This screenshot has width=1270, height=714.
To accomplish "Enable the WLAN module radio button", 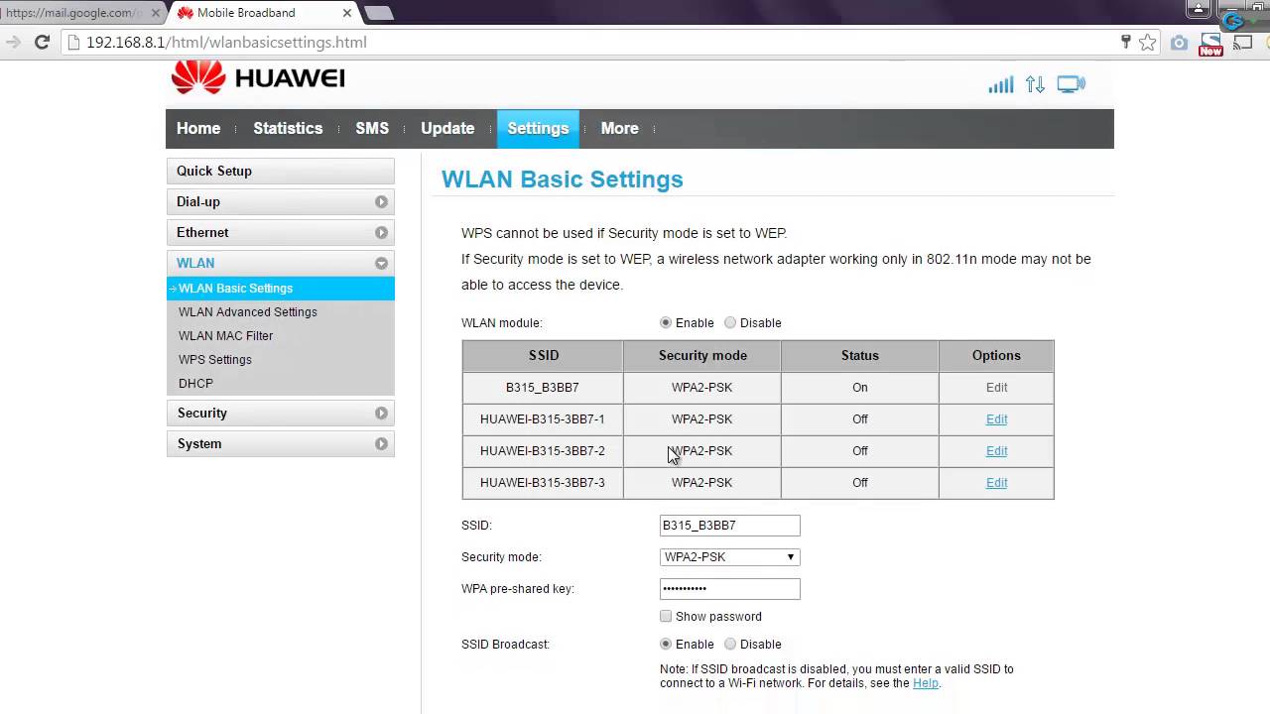I will pos(666,322).
